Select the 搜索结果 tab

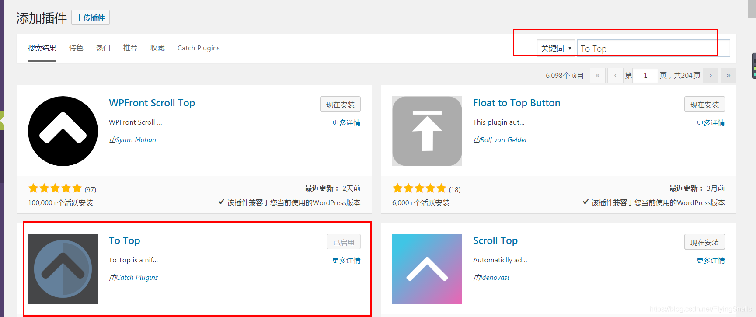coord(42,48)
